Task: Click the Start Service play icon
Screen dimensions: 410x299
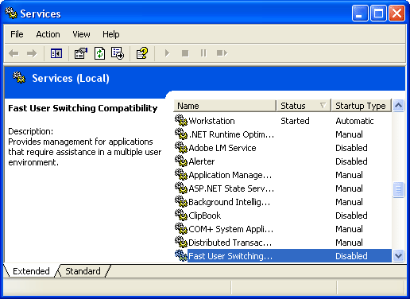Action: pos(167,53)
